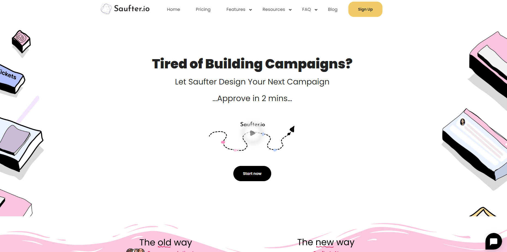Click the pink fingerprint cube illustration
The image size is (507, 252).
click(21, 41)
